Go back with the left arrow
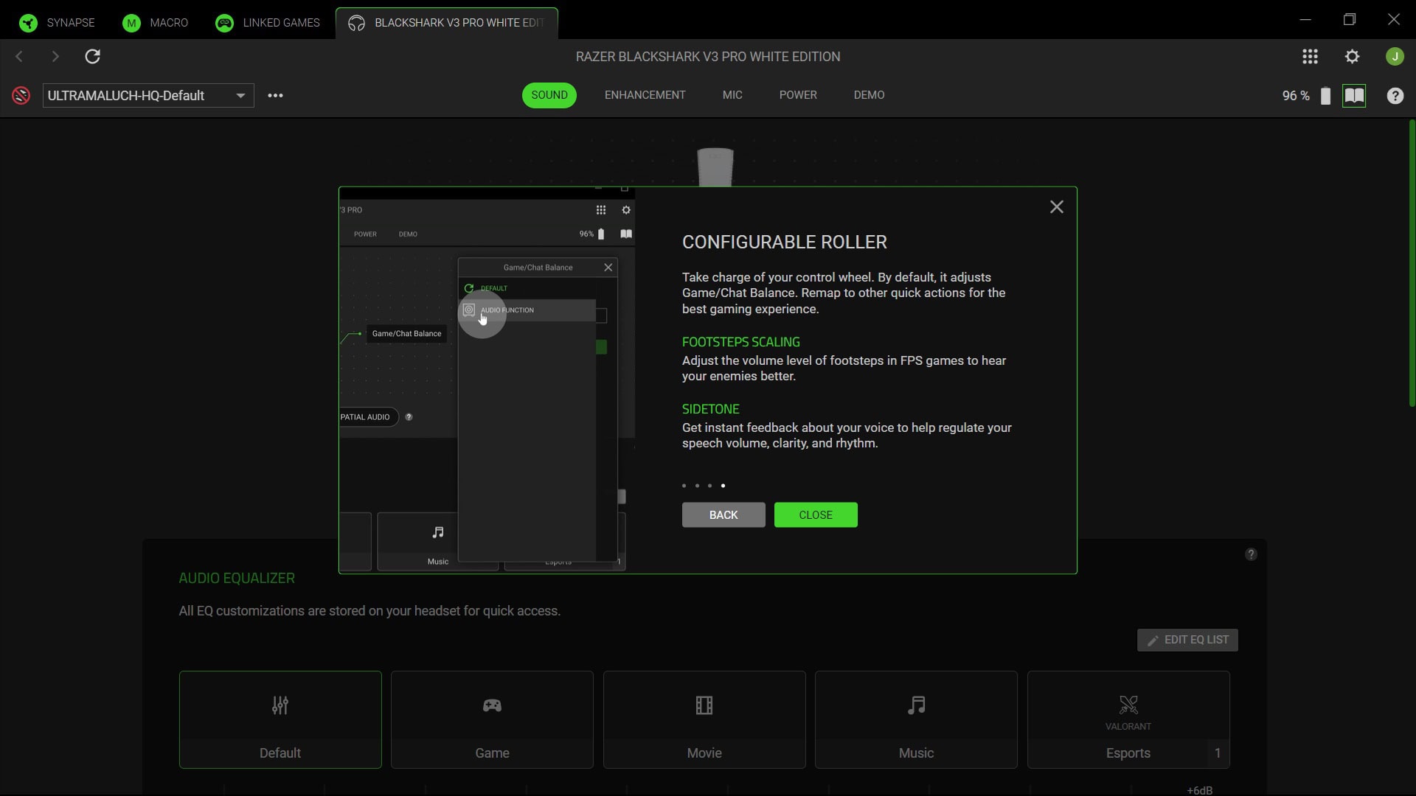 [x=19, y=57]
